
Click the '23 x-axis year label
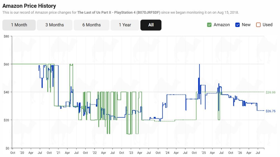131,153
